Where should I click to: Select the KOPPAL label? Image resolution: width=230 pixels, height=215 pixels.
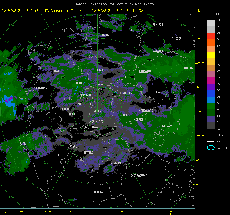click(126, 115)
